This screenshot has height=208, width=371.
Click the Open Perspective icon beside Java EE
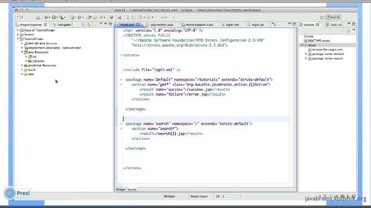(x=322, y=17)
